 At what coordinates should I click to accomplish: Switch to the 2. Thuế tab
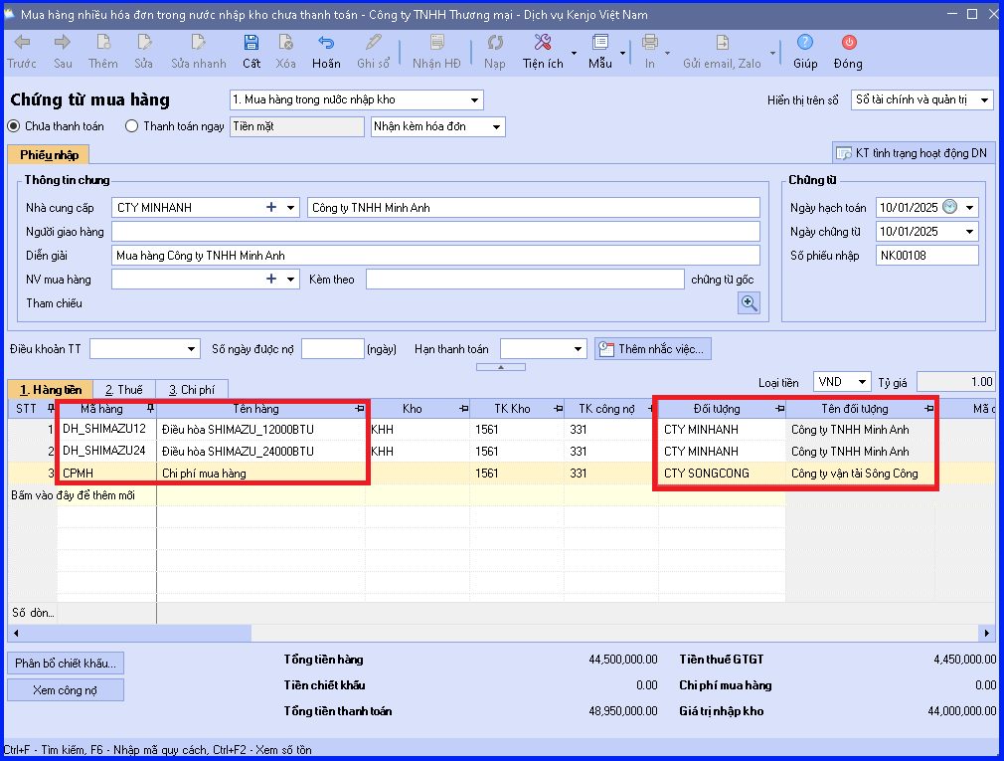pos(123,390)
